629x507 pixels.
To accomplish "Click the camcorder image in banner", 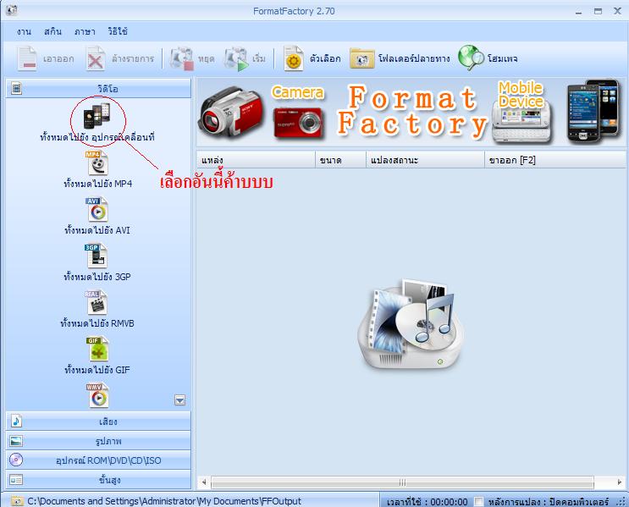I will pyautogui.click(x=233, y=112).
